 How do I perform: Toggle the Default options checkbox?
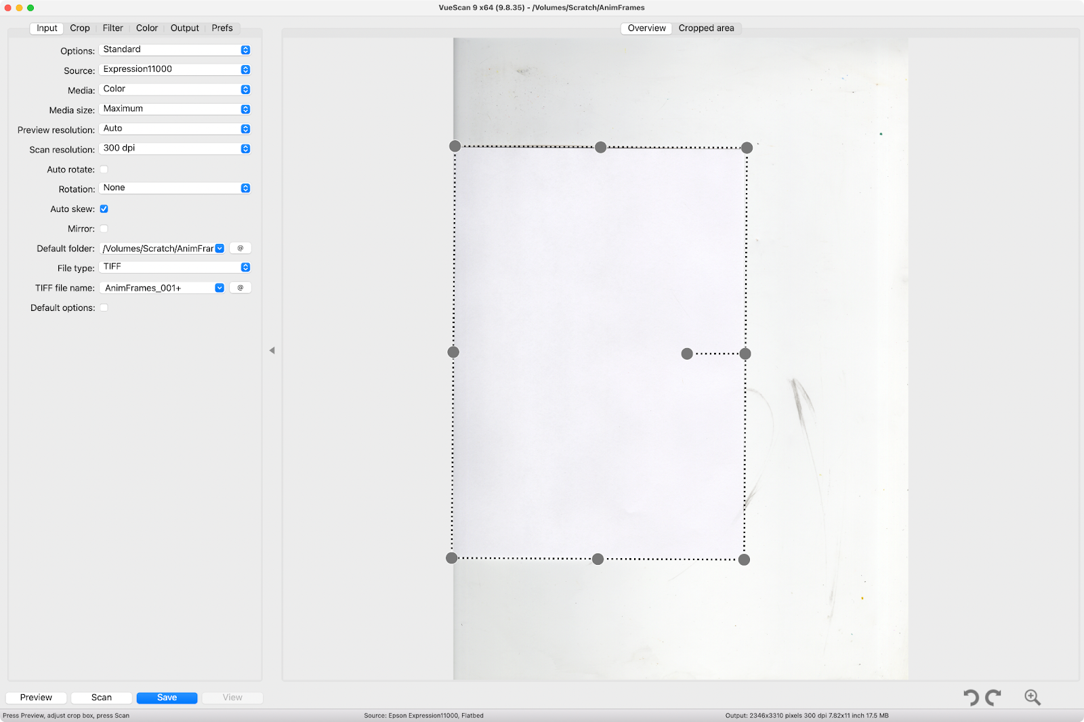coord(104,307)
